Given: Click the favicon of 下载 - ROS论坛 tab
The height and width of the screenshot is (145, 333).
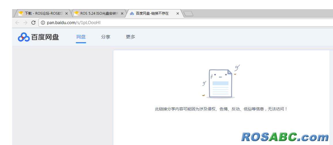Looking at the screenshot, I should coord(21,13).
